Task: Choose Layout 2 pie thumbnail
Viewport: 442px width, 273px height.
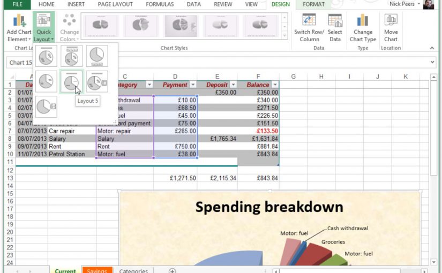Action: [72, 56]
